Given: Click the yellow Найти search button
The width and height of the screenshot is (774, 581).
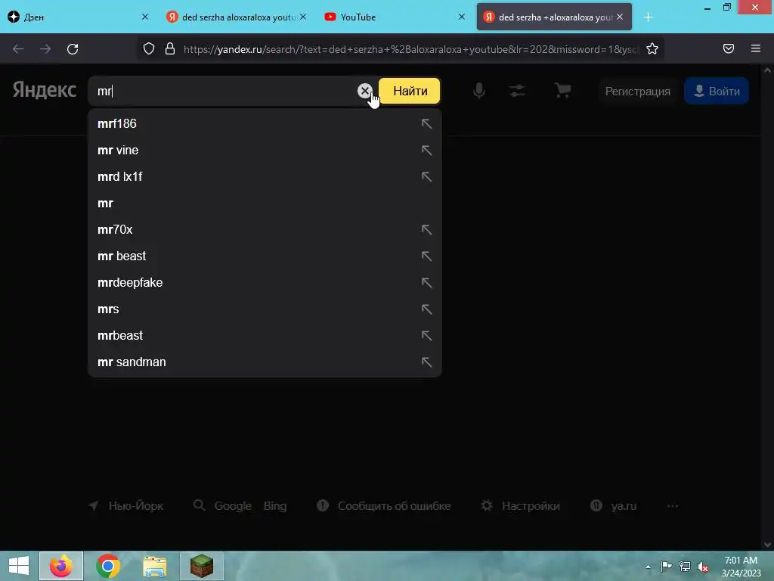Looking at the screenshot, I should click(x=410, y=91).
